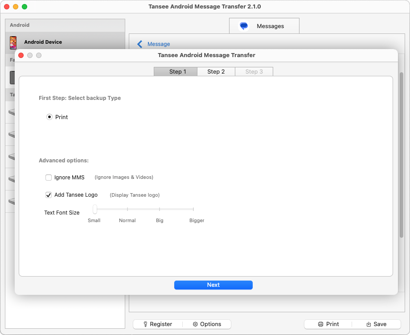Click the save icon beside Save
Screen dimensions: 410x335
click(x=369, y=324)
